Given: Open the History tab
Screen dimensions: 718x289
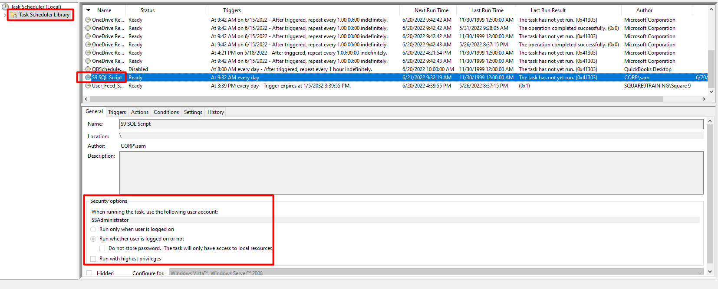Looking at the screenshot, I should point(215,112).
